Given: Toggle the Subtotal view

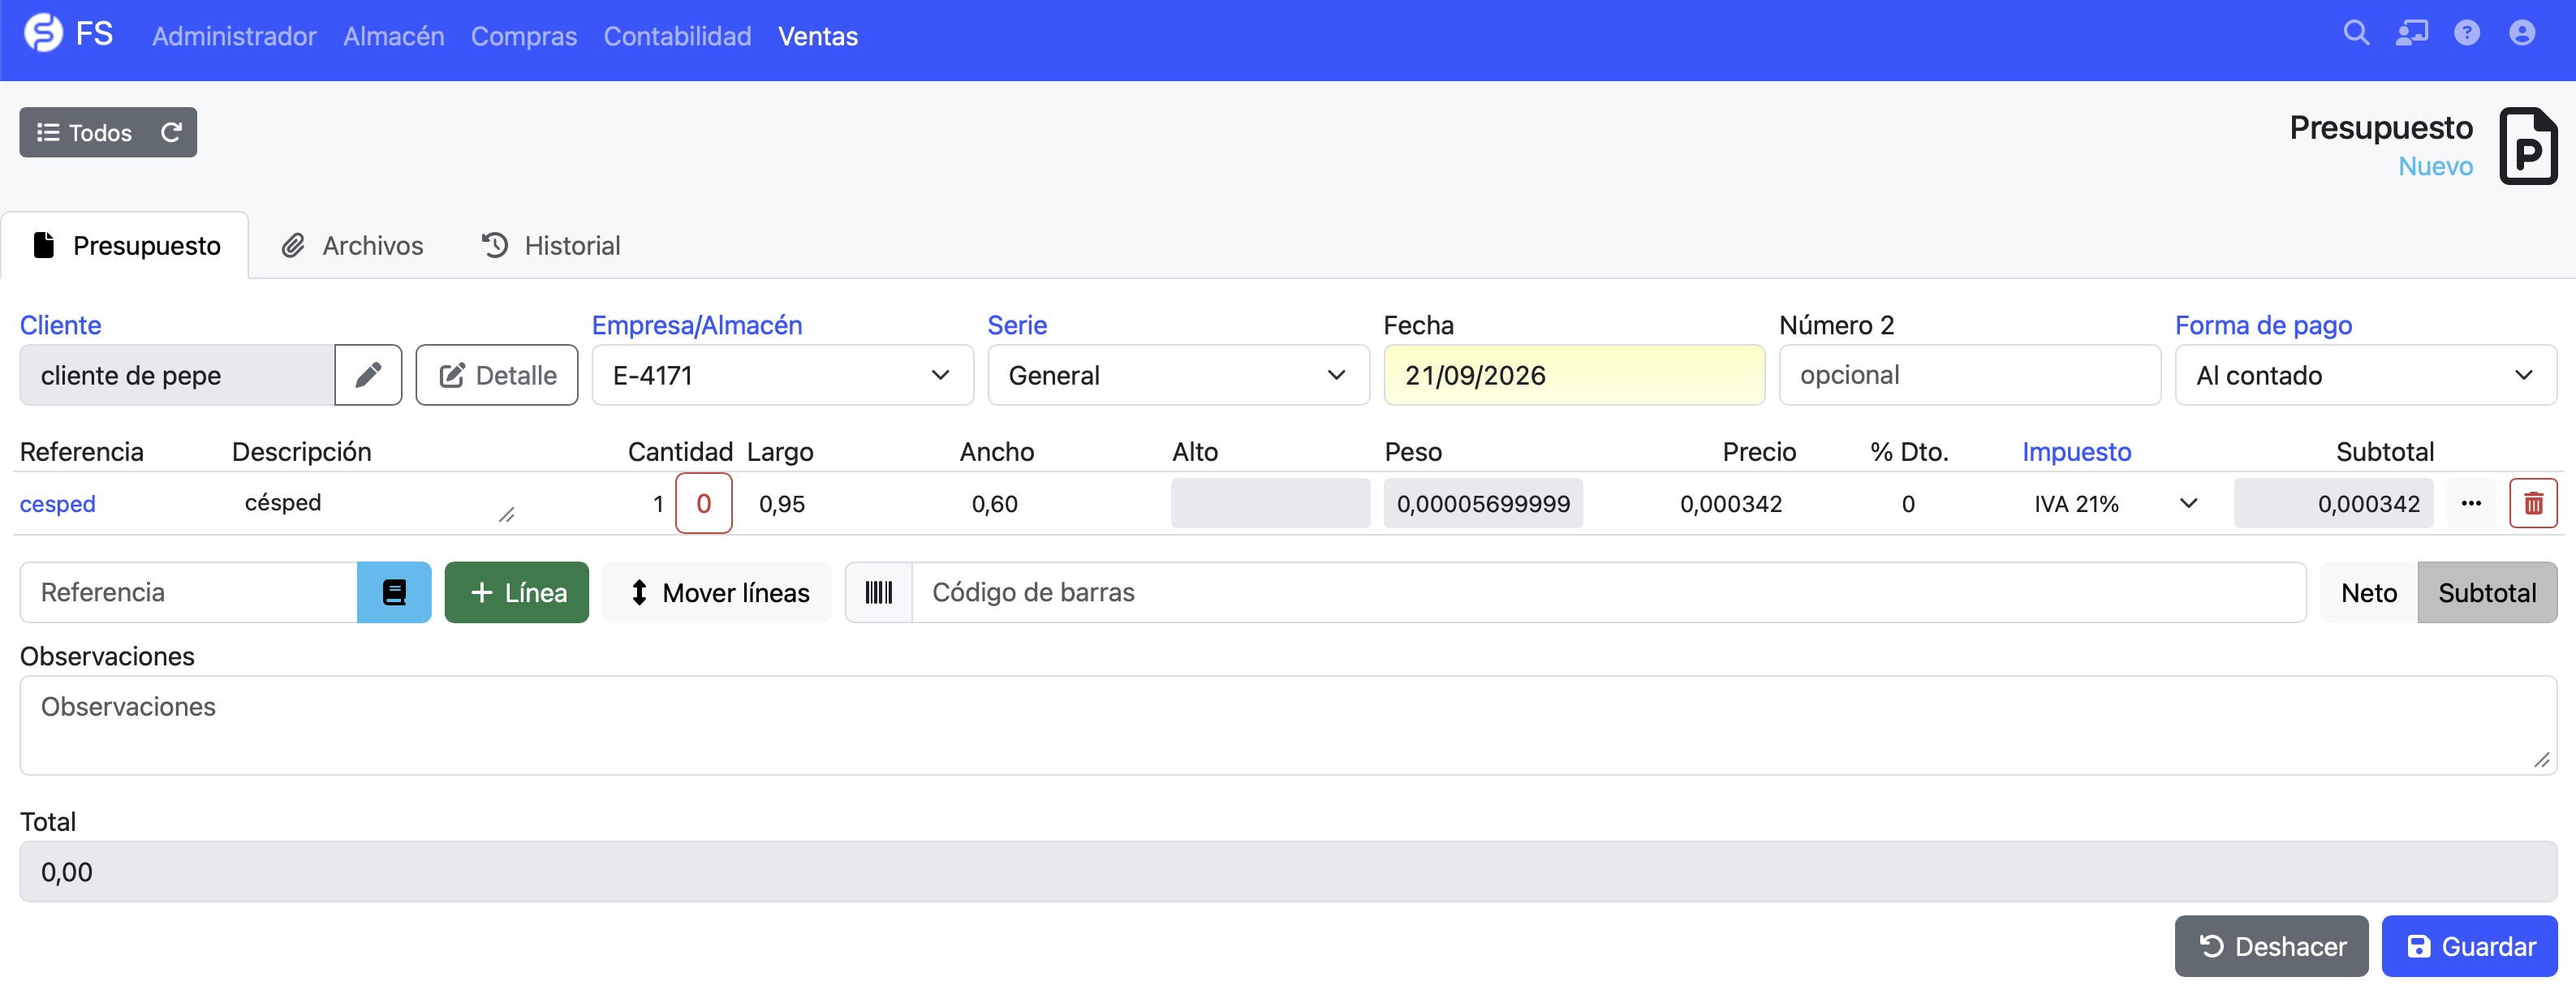Looking at the screenshot, I should click(x=2487, y=592).
